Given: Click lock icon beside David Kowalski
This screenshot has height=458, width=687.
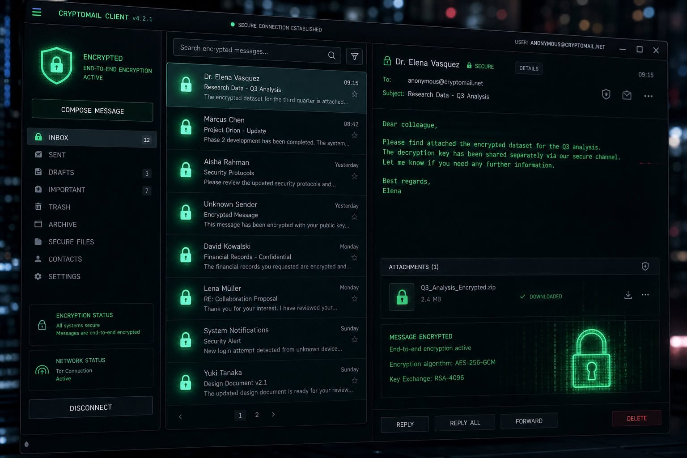Looking at the screenshot, I should click(186, 255).
